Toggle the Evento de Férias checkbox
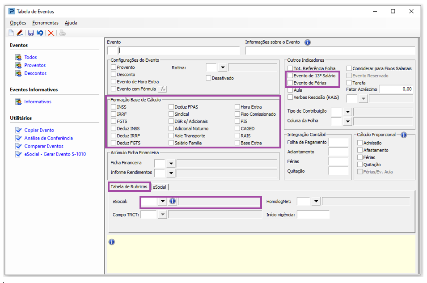The image size is (427, 283). (x=290, y=83)
